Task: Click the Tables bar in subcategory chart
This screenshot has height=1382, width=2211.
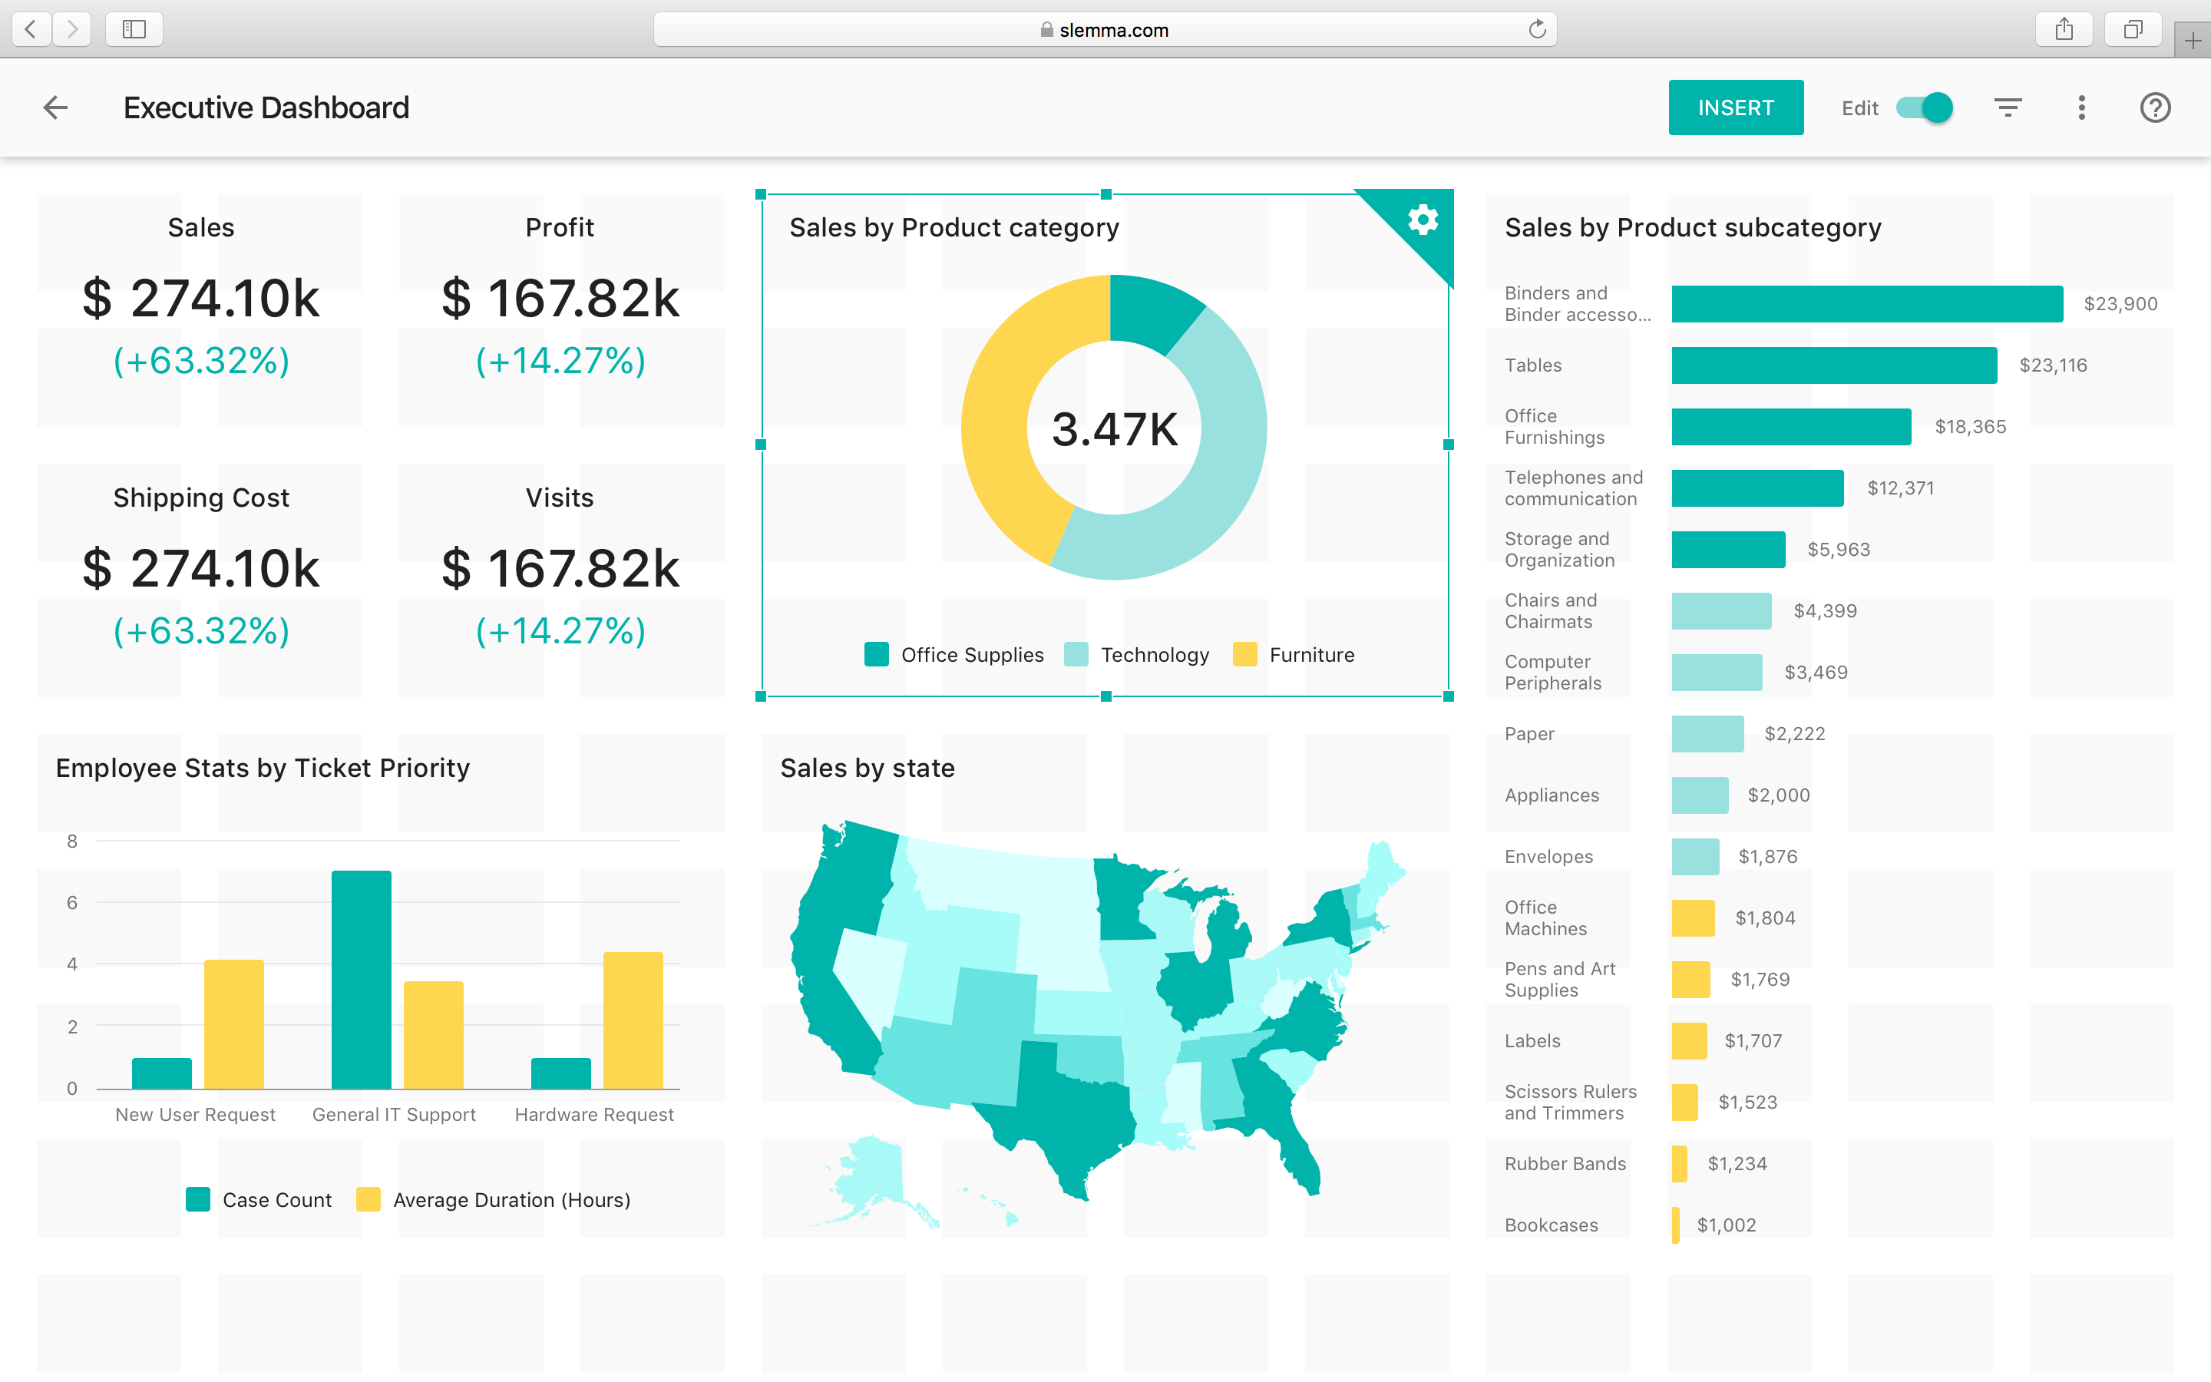Action: tap(1833, 365)
